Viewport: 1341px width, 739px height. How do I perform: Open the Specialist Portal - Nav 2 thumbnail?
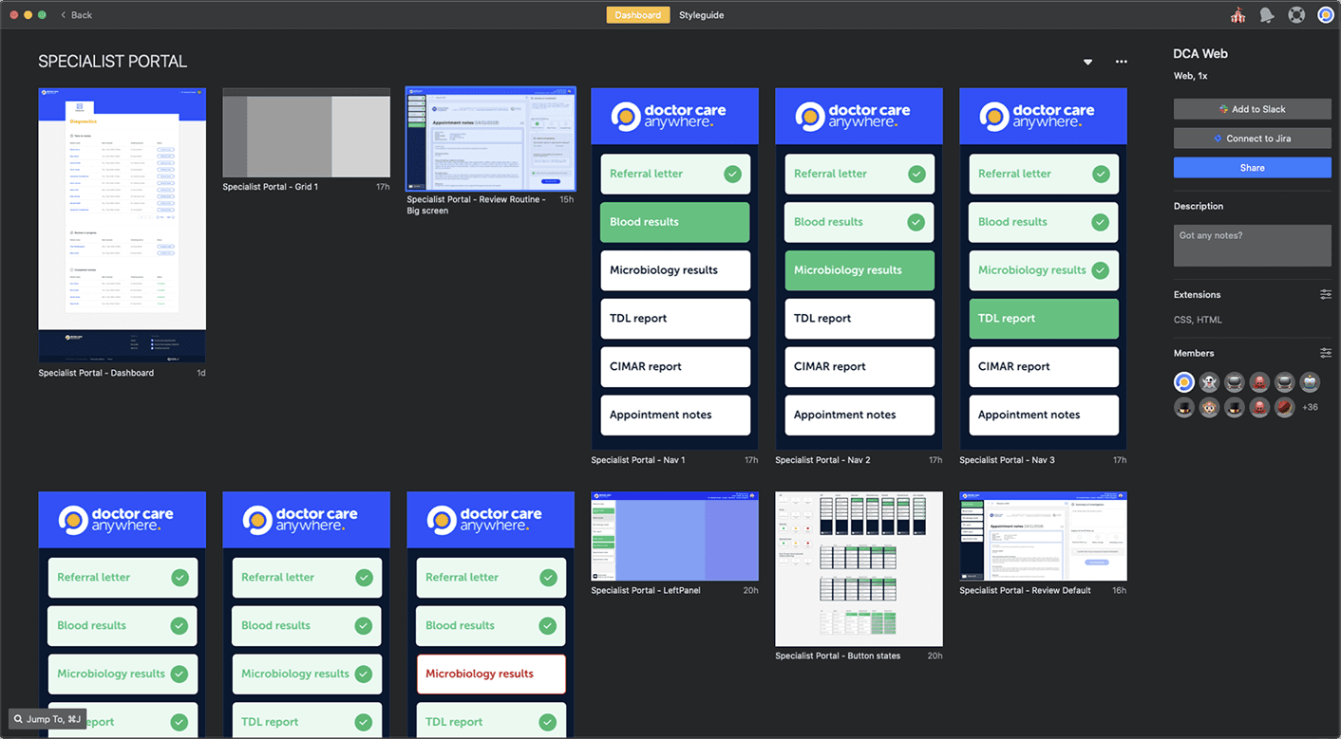tap(859, 268)
